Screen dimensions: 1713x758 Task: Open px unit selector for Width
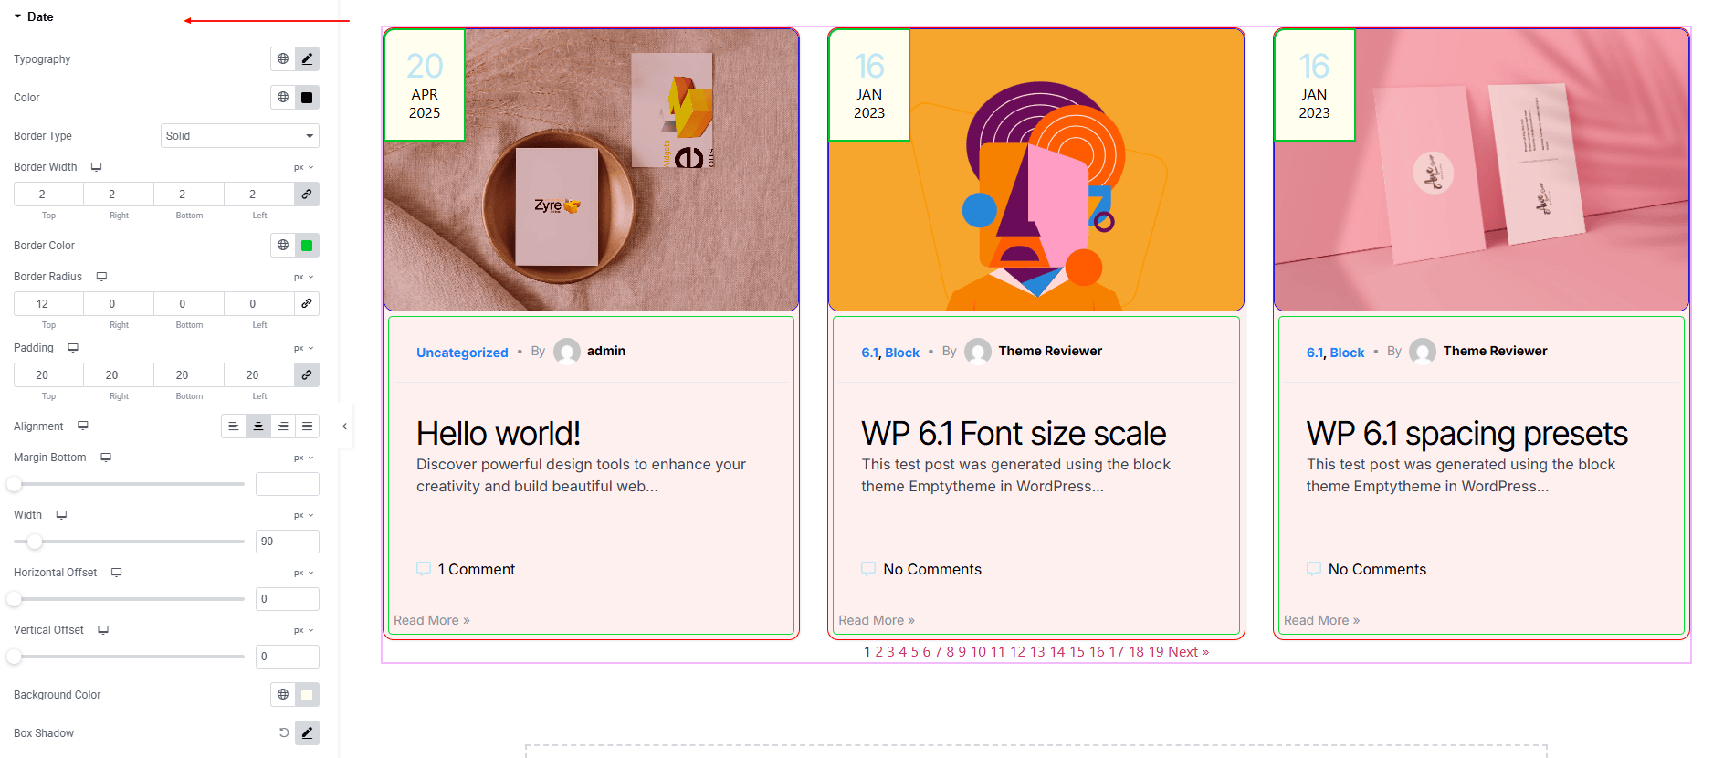tap(303, 515)
